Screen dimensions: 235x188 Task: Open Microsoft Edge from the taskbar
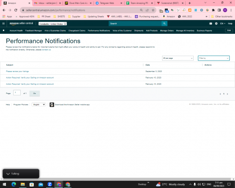coord(14,184)
